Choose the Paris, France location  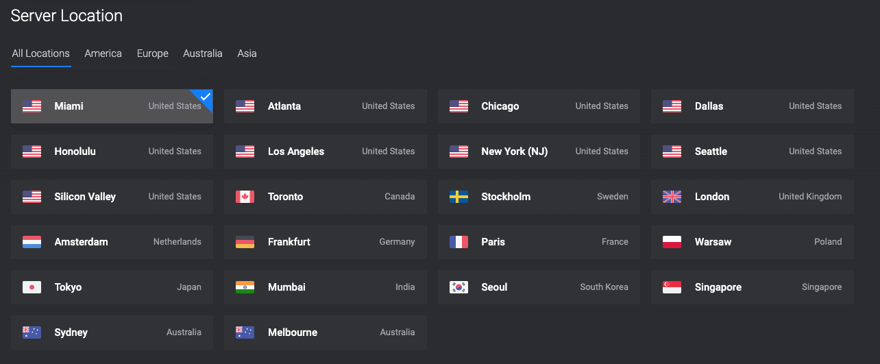539,242
